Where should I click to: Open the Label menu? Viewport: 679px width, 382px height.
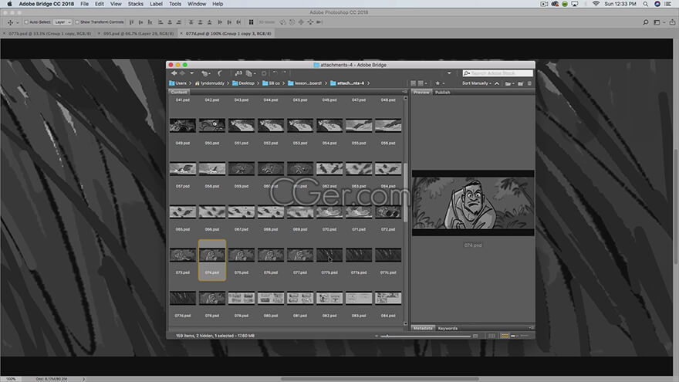[x=156, y=4]
